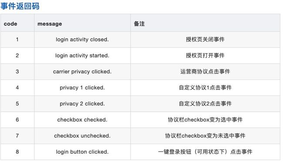
Task: Click 'login activity started.' message cell
Action: point(82,56)
